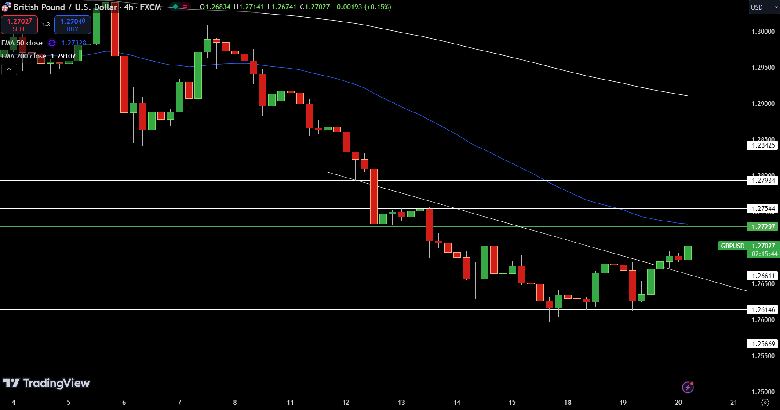The image size is (780, 410).
Task: Click the high value H1.27141
Action: 249,7
